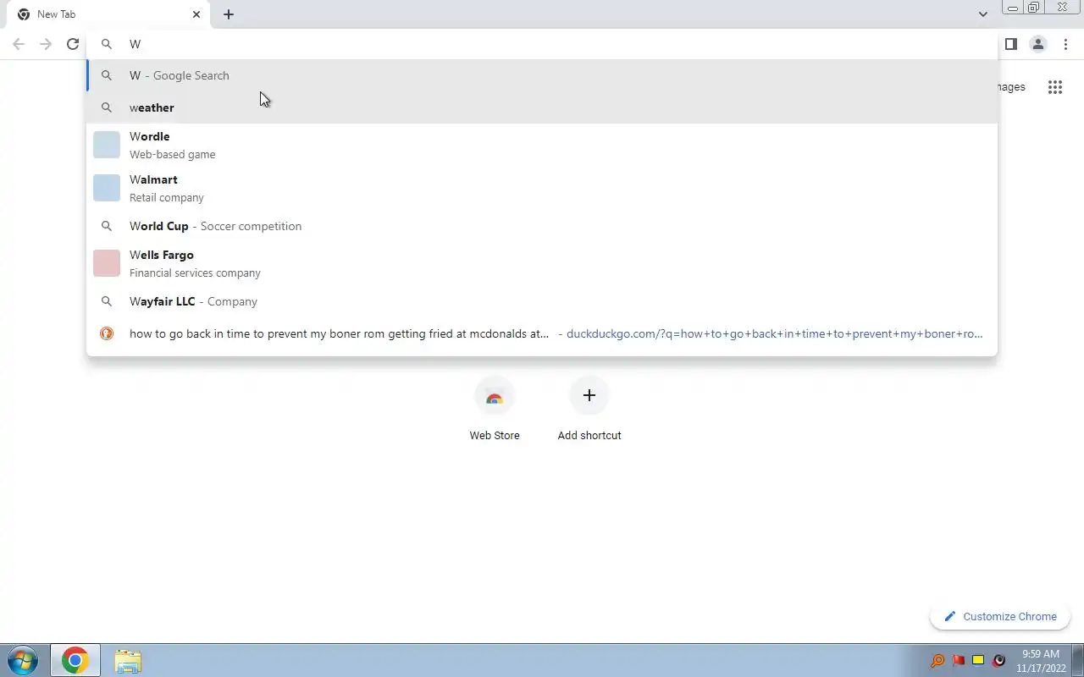Open the Windows Start menu orb

click(x=23, y=660)
